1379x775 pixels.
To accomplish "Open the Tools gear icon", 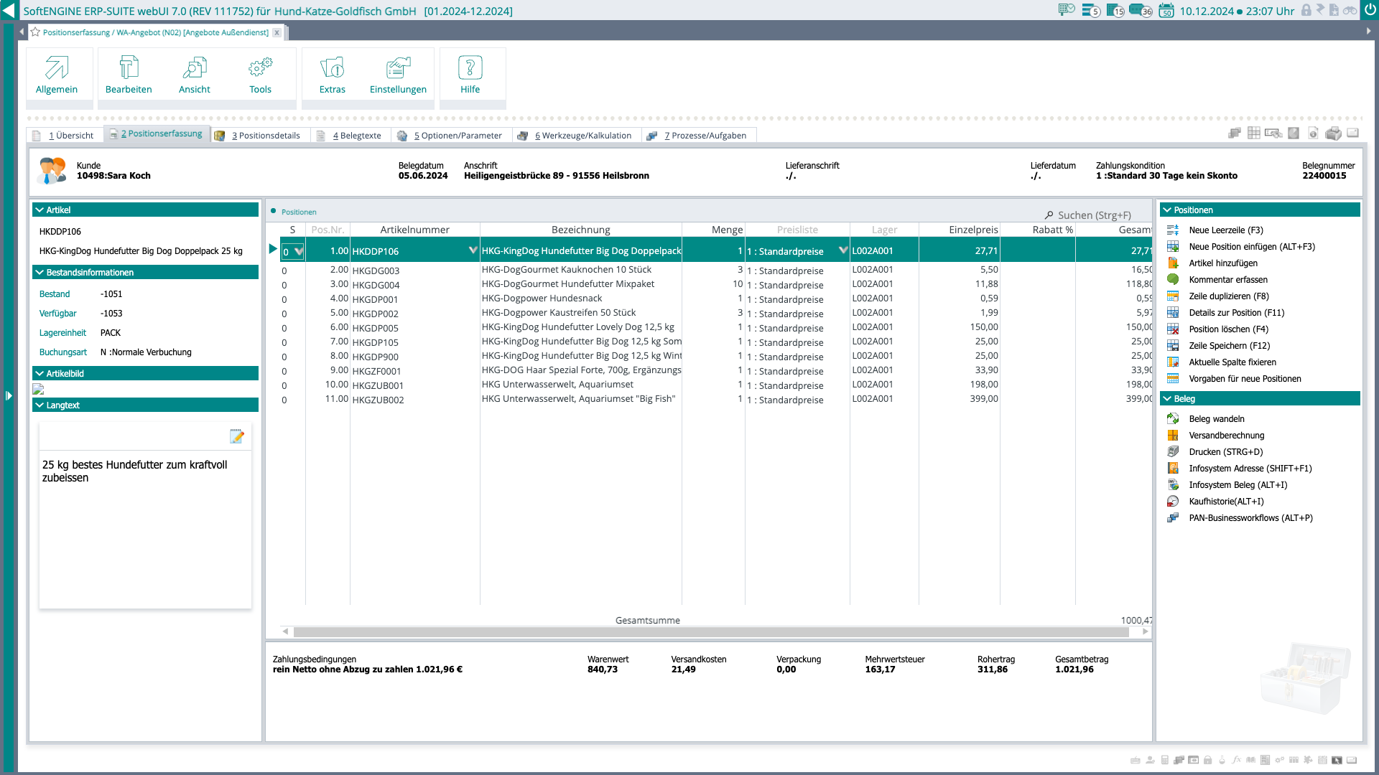I will click(x=260, y=68).
